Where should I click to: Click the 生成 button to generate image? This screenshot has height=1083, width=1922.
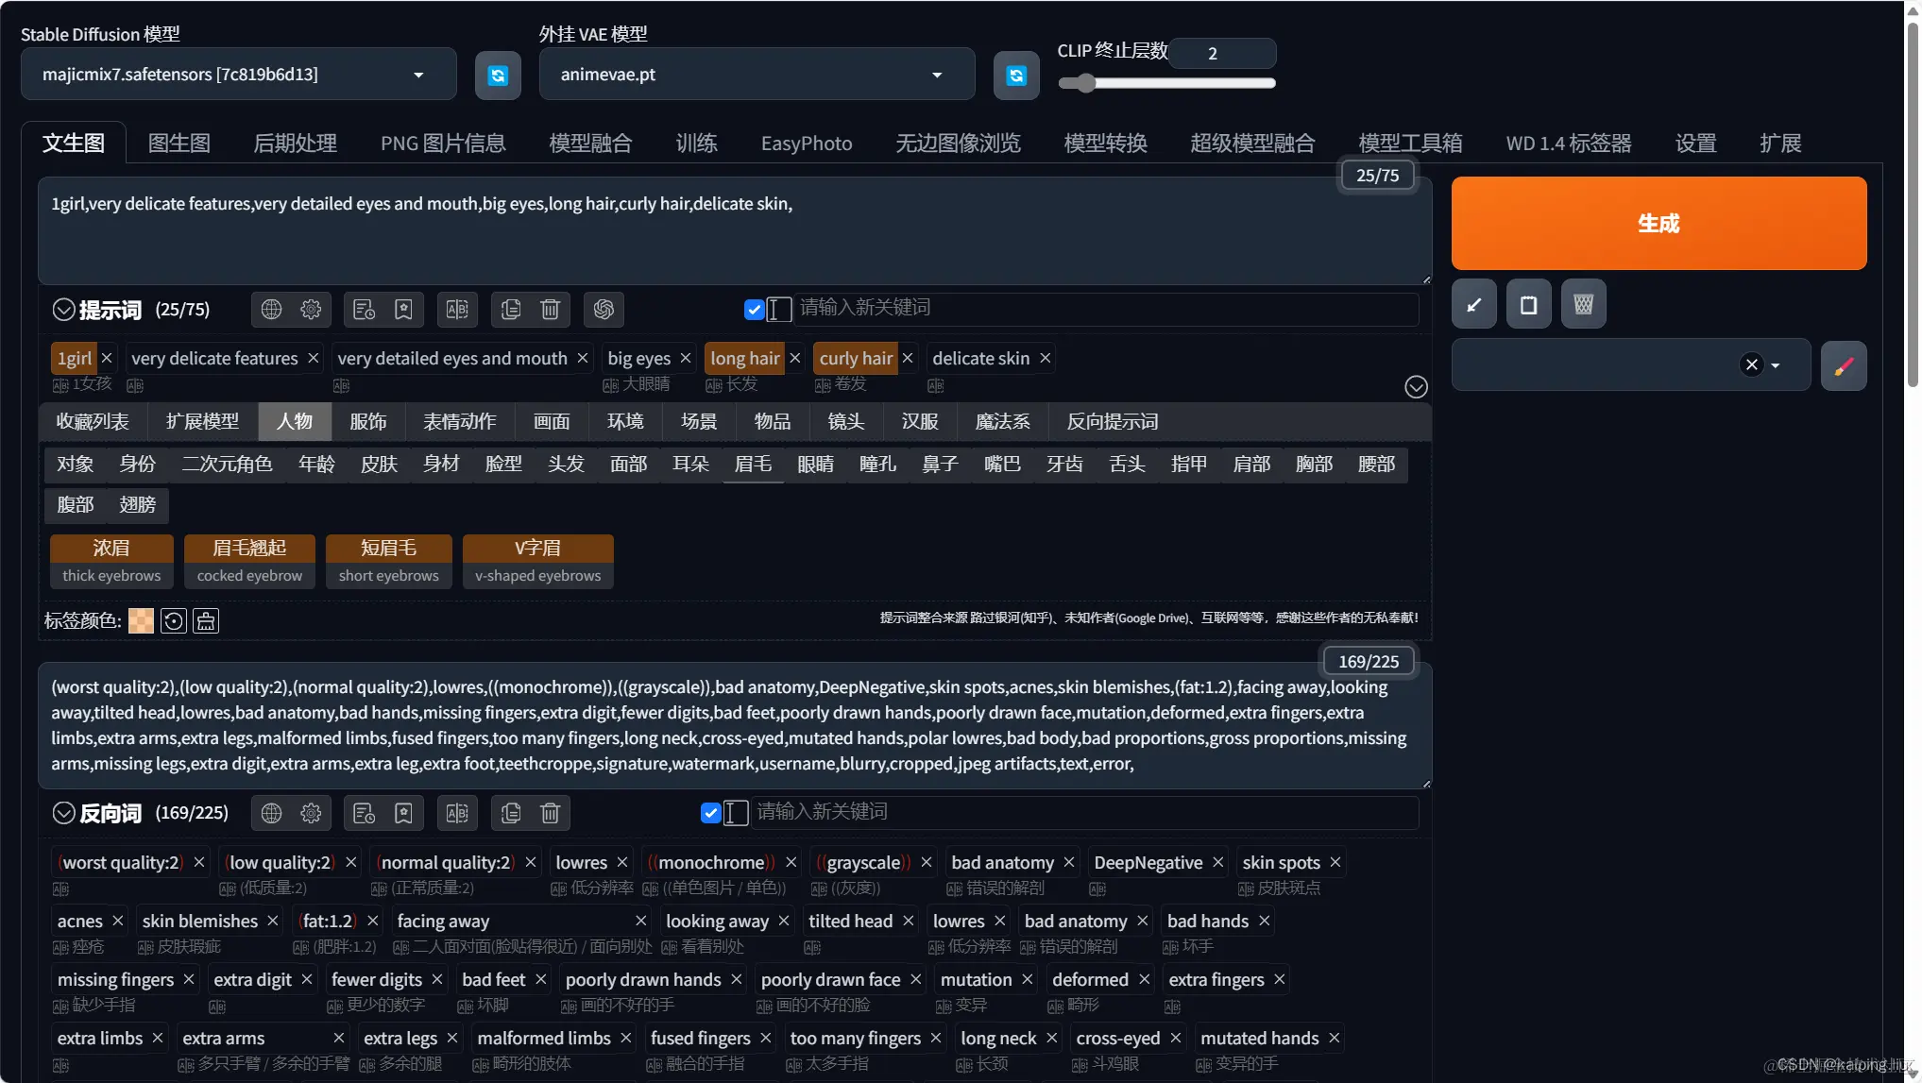[1659, 222]
